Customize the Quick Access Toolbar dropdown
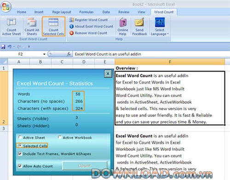 [29, 46]
